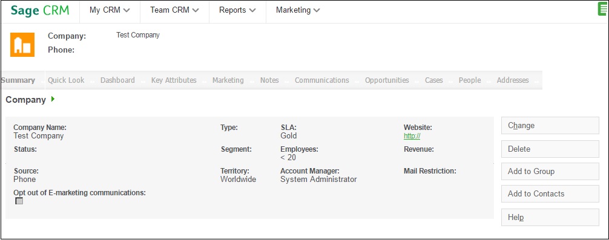Show the People tab
Viewport: 609px width, 240px height.
(470, 80)
